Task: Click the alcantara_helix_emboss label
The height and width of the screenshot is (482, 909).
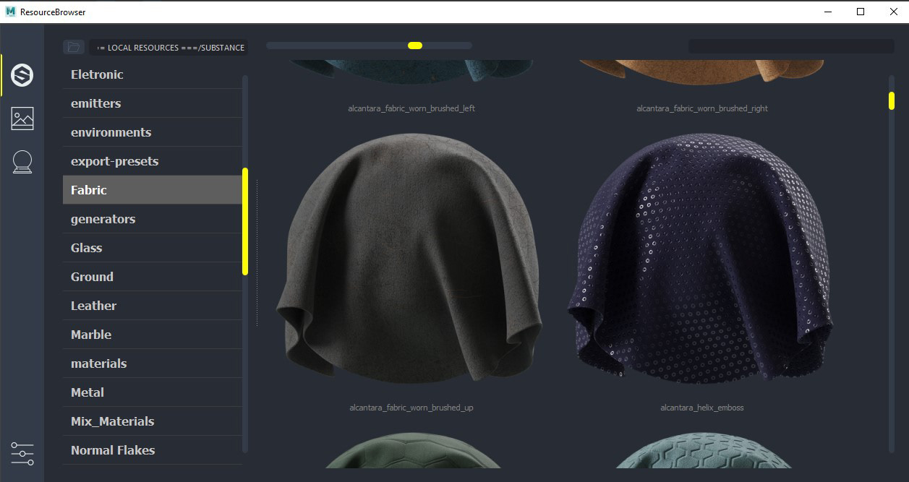Action: pos(702,408)
